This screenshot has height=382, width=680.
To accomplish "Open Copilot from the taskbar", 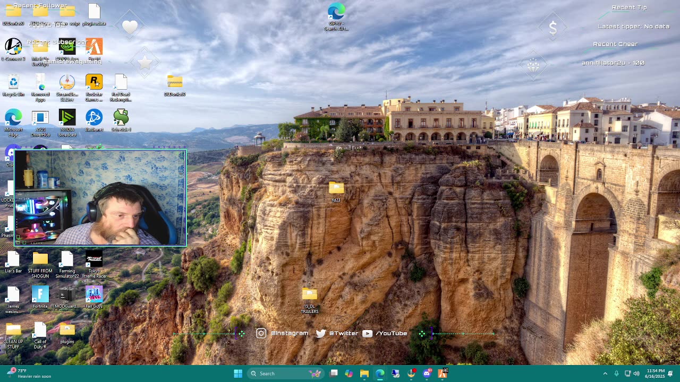I will click(349, 374).
